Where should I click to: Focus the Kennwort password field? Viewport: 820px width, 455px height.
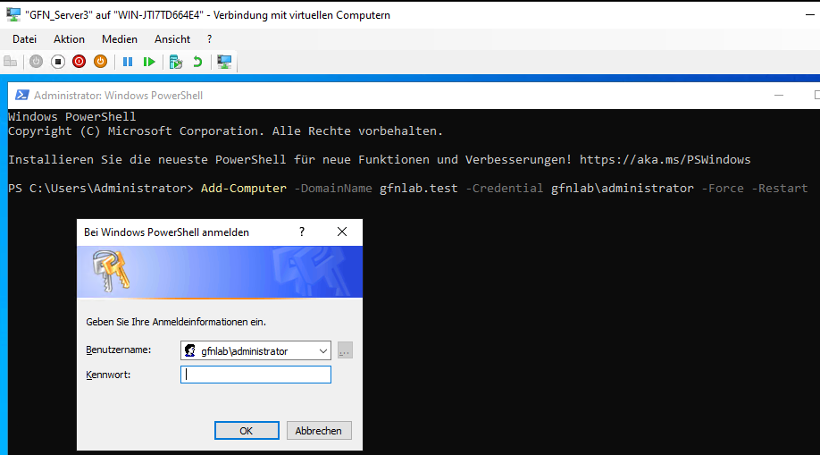click(x=255, y=375)
